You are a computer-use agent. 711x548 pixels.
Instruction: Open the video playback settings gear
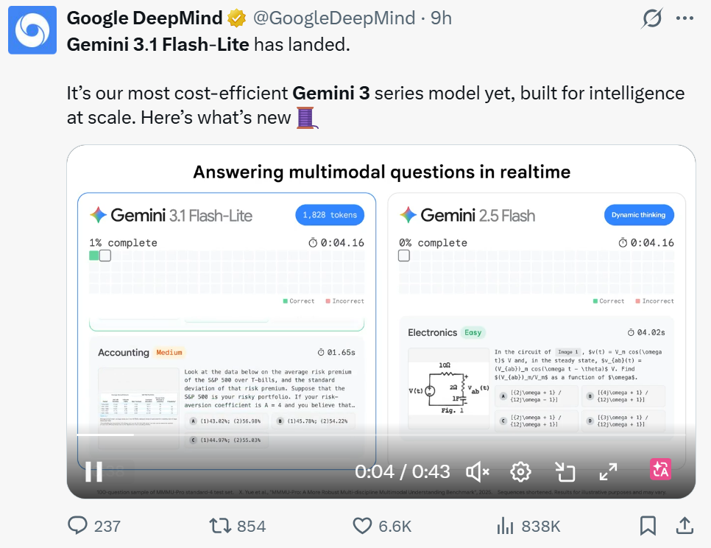[x=520, y=471]
